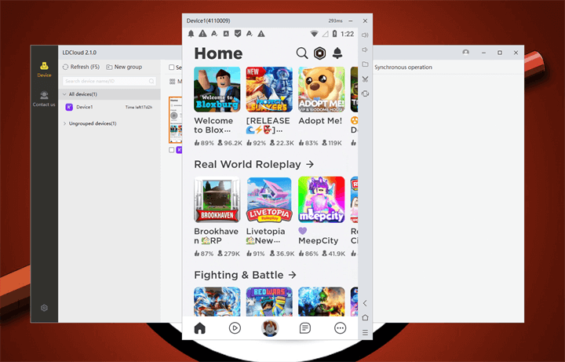Open LDCloud settings gear icon
565x362 pixels.
(x=44, y=308)
